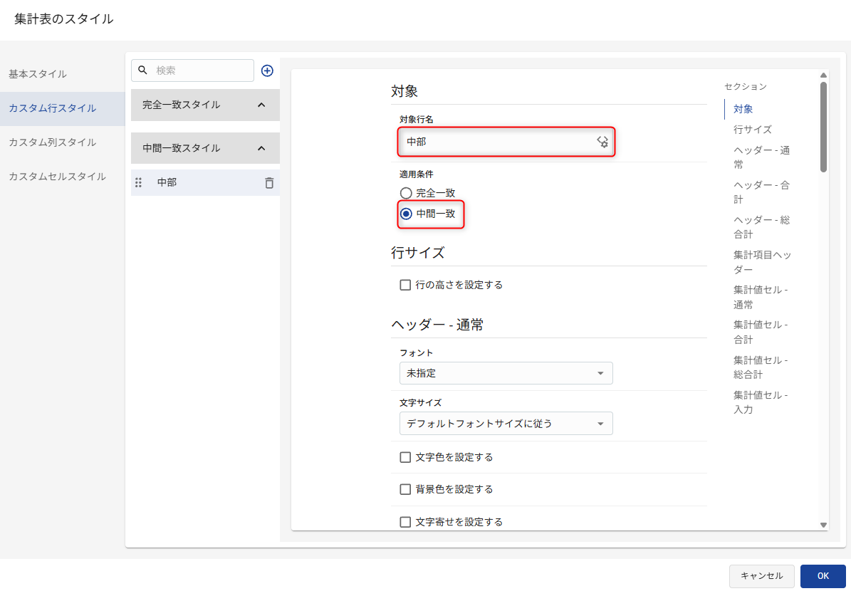The image size is (851, 591).
Task: Click the drag handle beside 中部
Action: coord(139,183)
